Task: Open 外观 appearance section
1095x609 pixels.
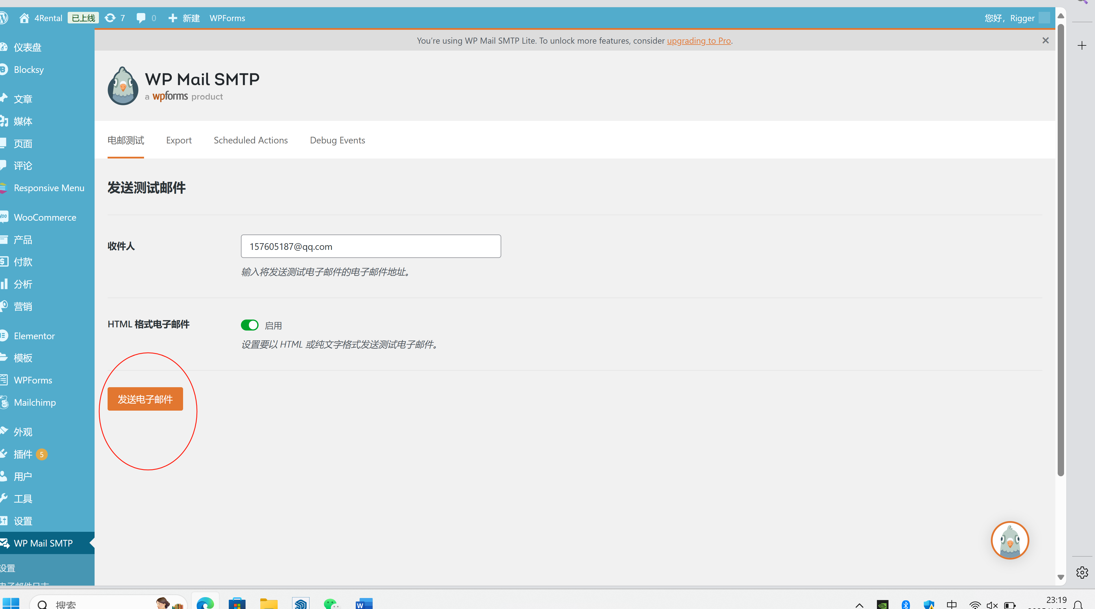Action: coord(23,432)
